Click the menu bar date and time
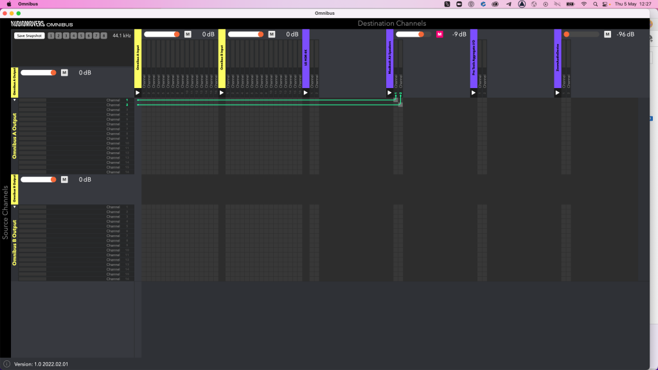This screenshot has height=370, width=658. [633, 4]
